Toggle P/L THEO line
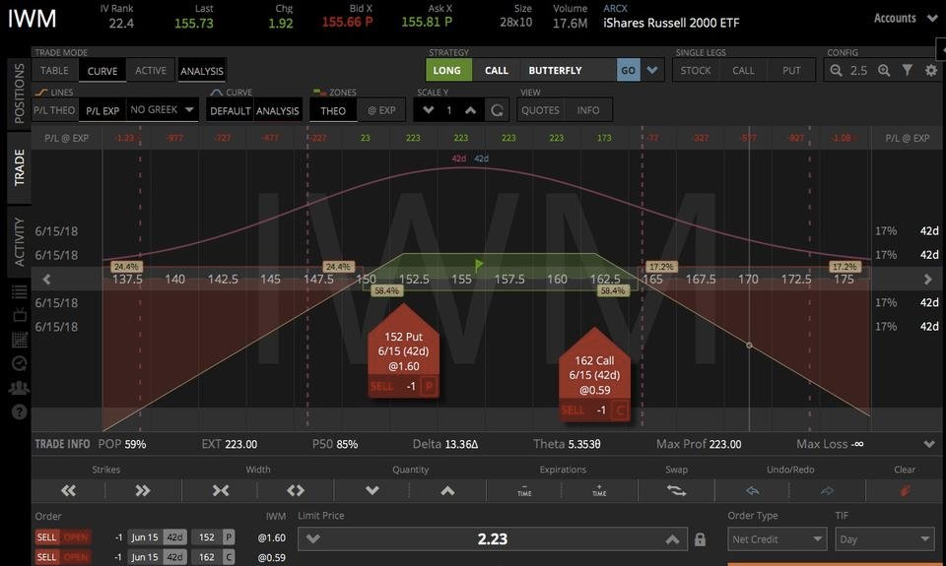Screen dimensions: 946x566 (54, 110)
